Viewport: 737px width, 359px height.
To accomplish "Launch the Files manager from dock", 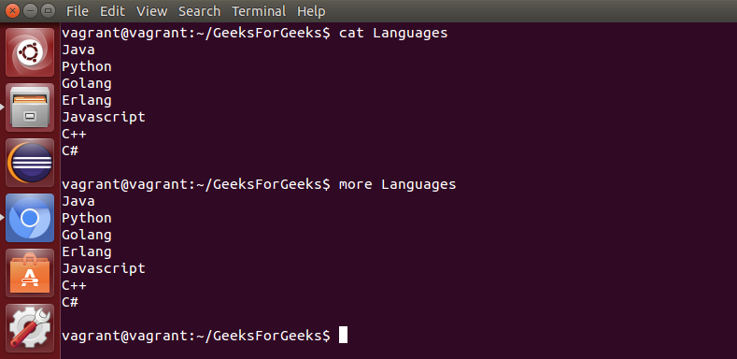I will [x=30, y=108].
